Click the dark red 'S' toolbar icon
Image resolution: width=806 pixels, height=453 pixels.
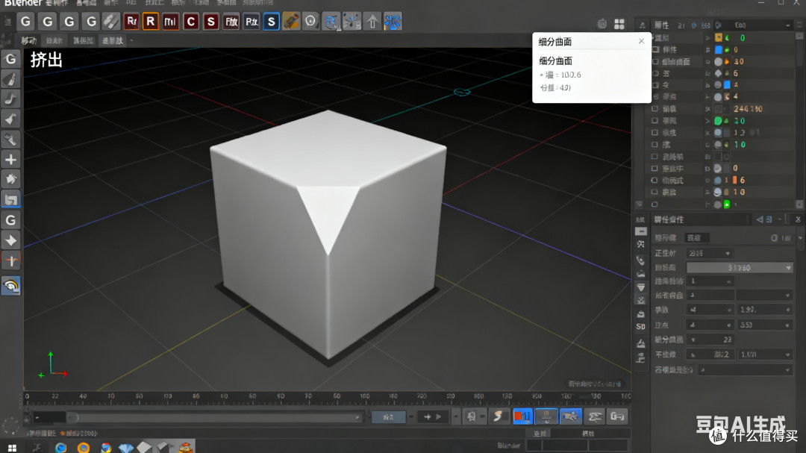pos(210,22)
